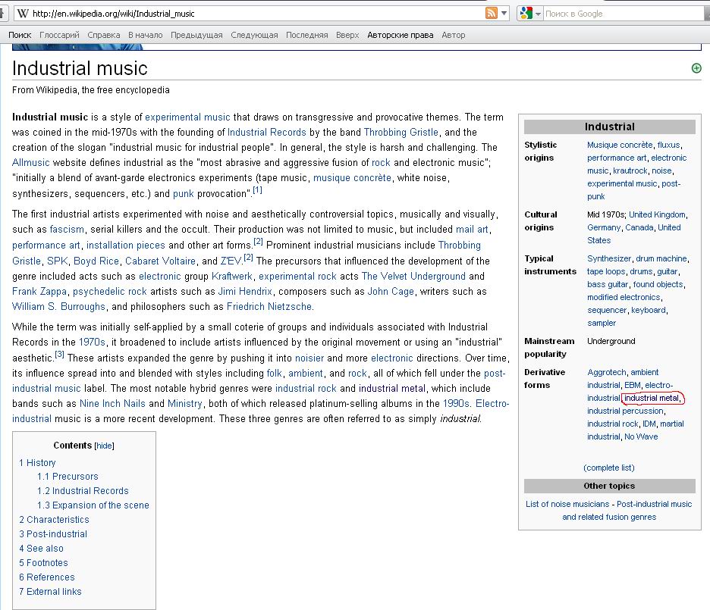Open The Velvet Underground link
Viewport: 710px width, 610px height.
413,276
